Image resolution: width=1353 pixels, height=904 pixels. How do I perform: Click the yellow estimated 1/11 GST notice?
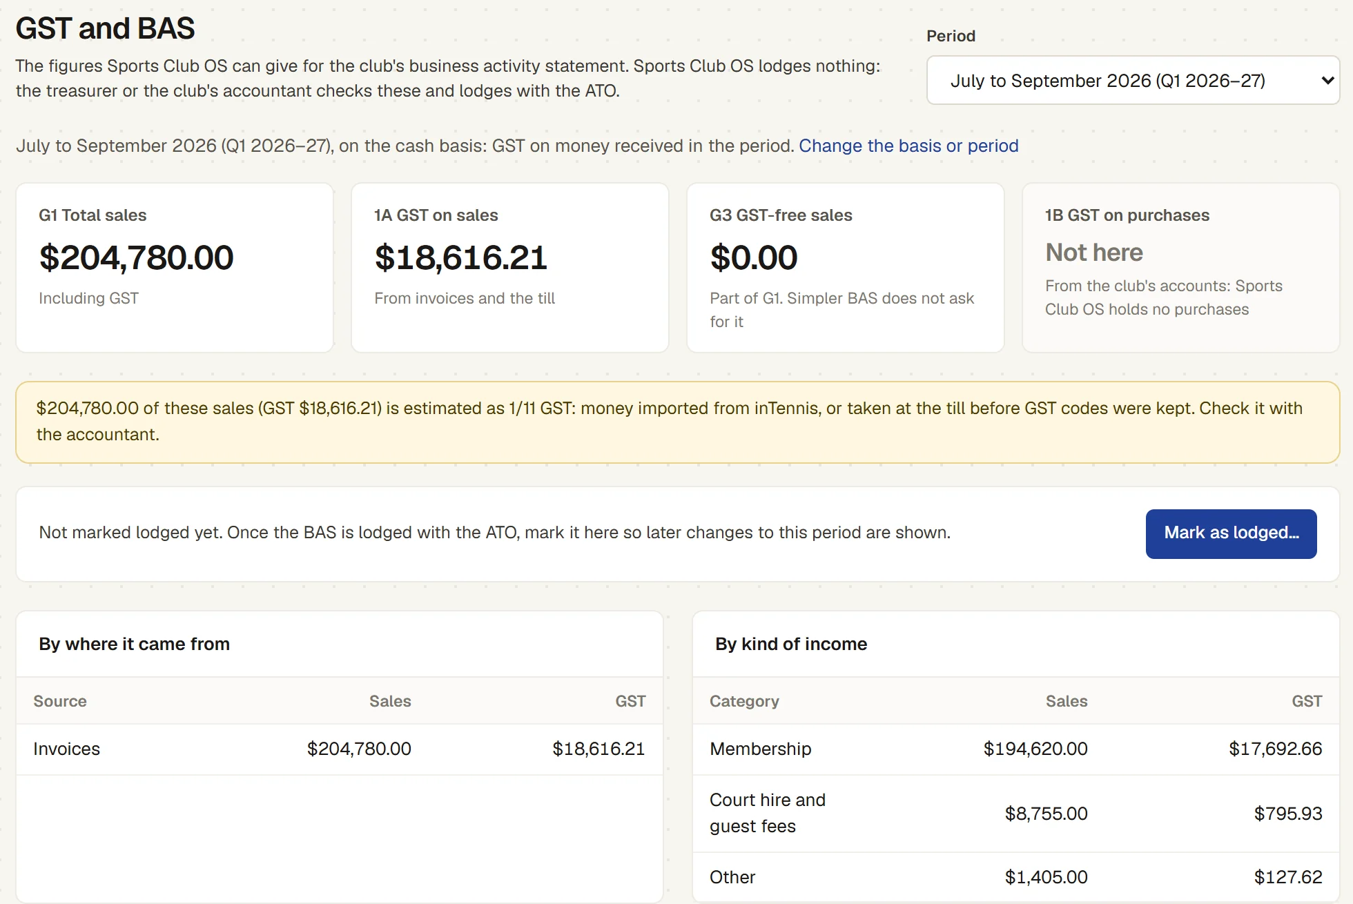pos(677,422)
